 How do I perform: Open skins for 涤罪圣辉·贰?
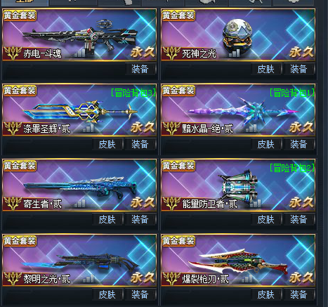[107, 144]
